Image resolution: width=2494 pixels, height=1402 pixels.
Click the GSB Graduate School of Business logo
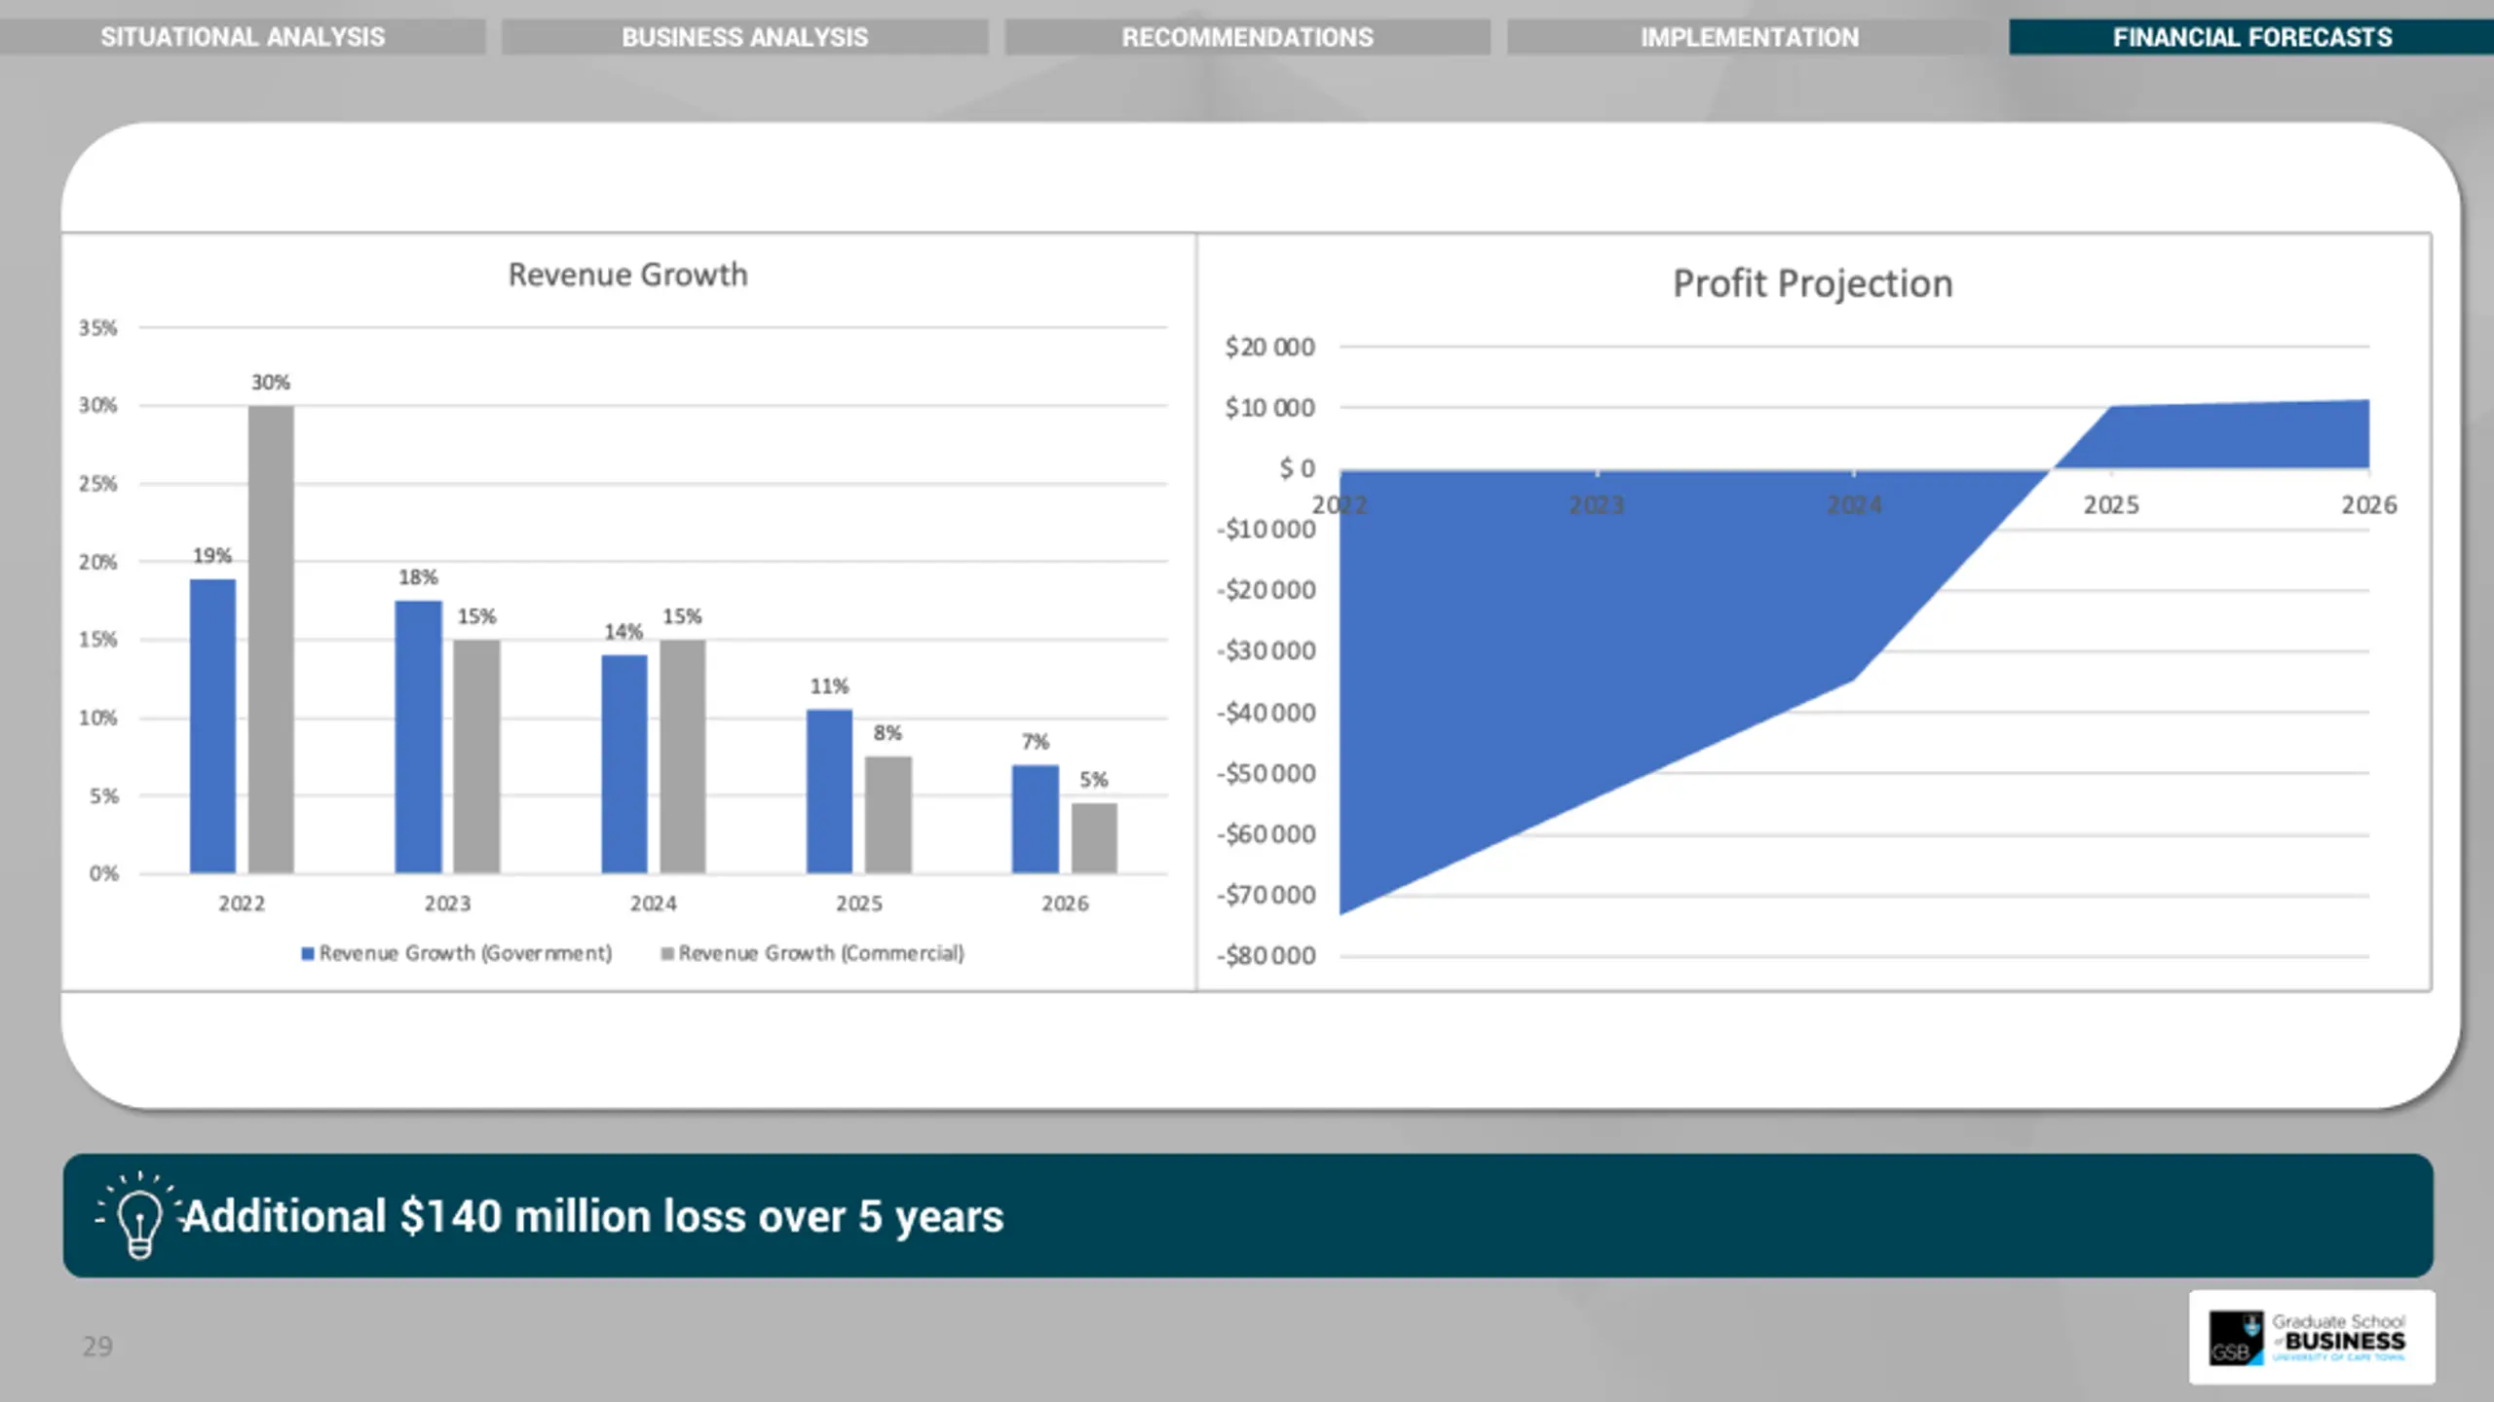(2311, 1337)
